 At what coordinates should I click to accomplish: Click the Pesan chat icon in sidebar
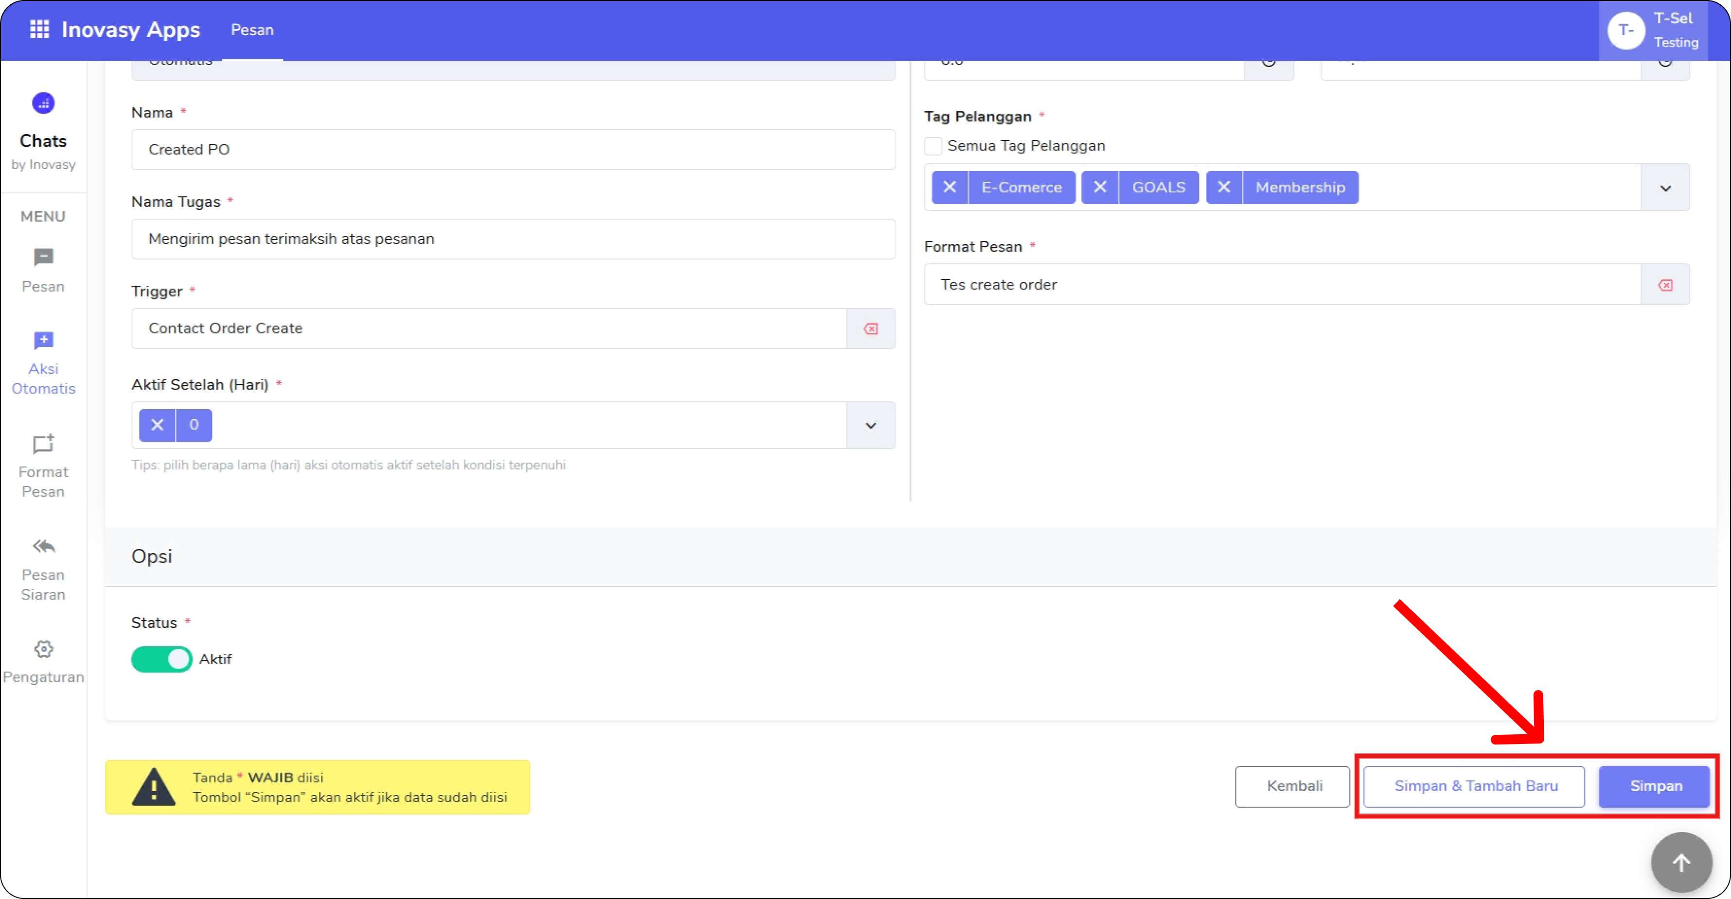[44, 258]
